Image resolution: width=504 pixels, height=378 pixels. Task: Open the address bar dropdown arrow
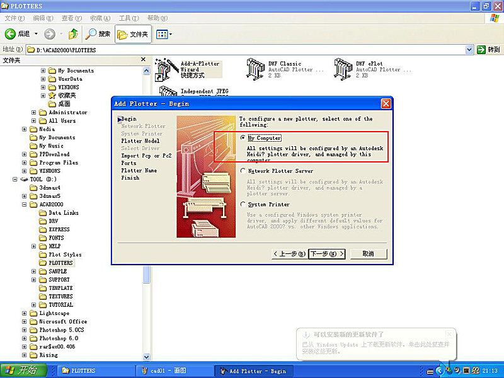(x=469, y=50)
